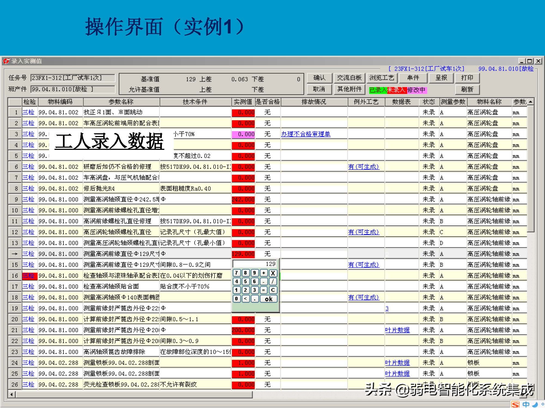
Task: Confirm keypad entry with ok
Action: [x=268, y=299]
